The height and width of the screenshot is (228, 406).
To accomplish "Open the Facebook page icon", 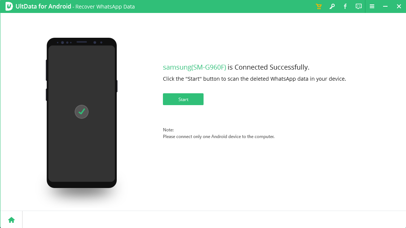I will 345,7.
